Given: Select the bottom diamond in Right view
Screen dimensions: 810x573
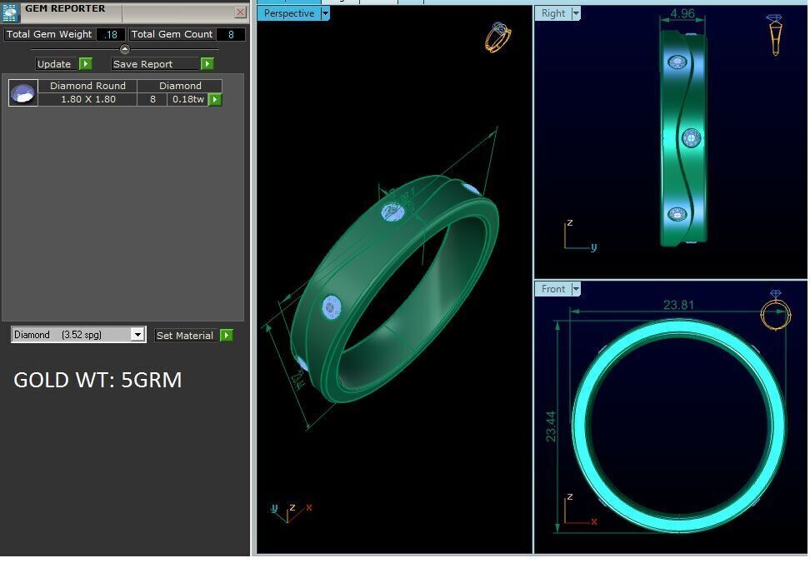Looking at the screenshot, I should tap(677, 214).
